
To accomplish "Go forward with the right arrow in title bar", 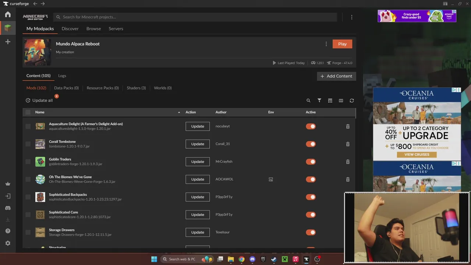I will (x=43, y=4).
